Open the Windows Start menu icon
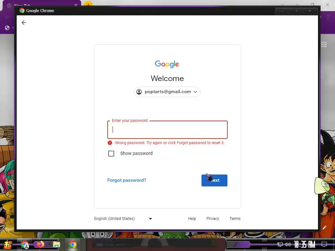The image size is (335, 251). (x=8, y=244)
